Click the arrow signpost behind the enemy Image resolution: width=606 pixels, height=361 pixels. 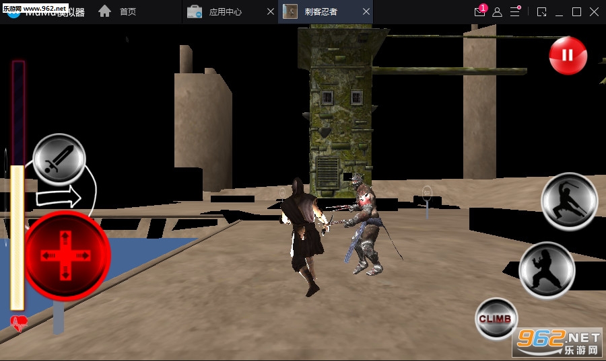point(427,202)
